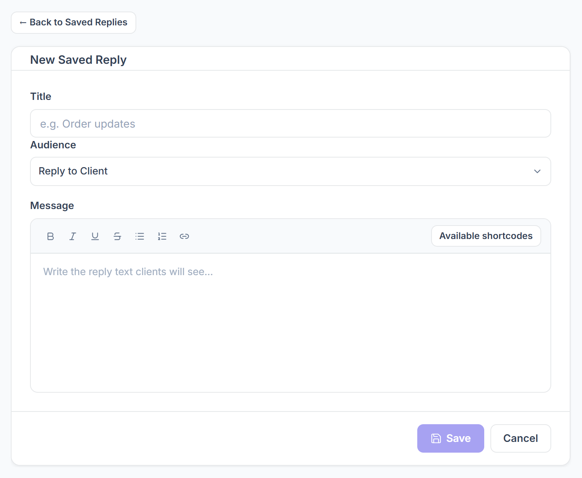
Task: Insert a numbered list
Action: coord(162,236)
